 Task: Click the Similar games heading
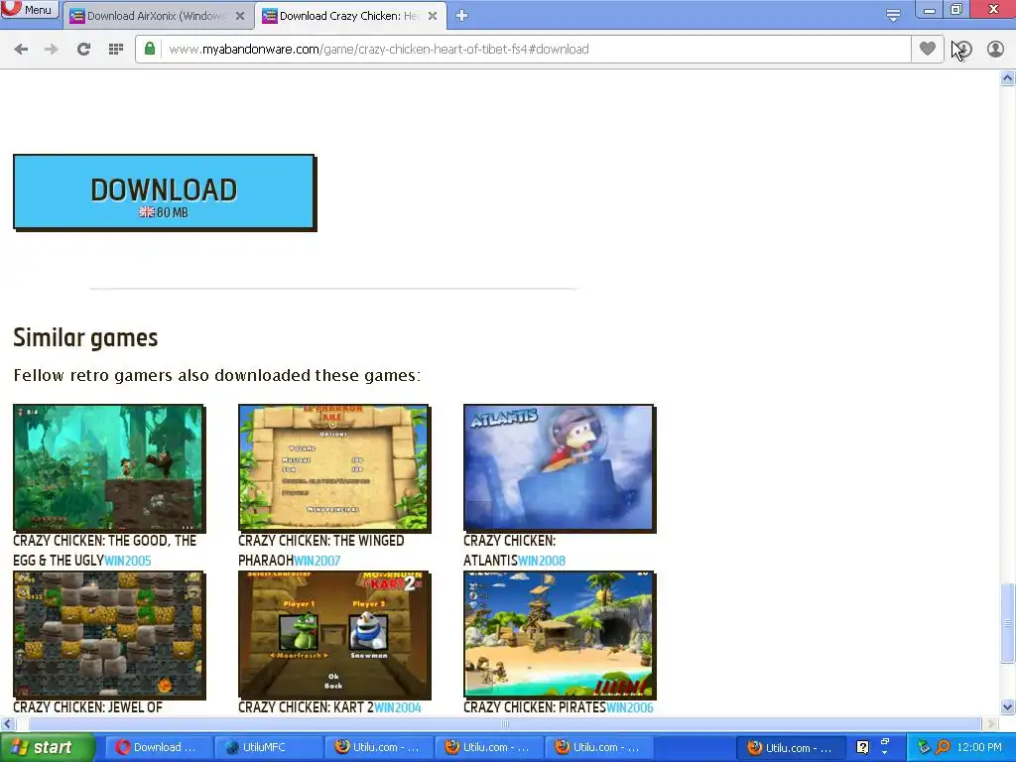click(x=85, y=337)
